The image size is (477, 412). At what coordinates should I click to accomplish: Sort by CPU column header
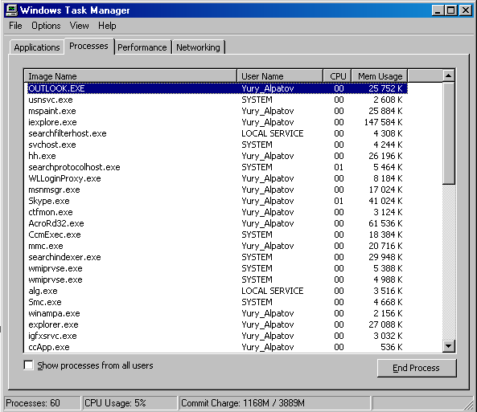coord(337,76)
